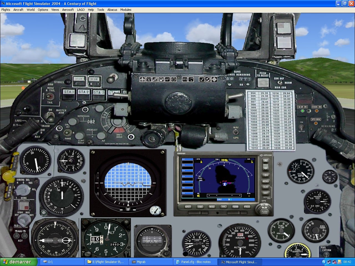Click the gear-shaped settings panel icon
Image resolution: width=355 pixels, height=266 pixels.
tap(214, 80)
